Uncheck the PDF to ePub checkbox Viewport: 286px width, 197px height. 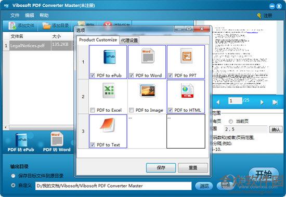(93, 75)
